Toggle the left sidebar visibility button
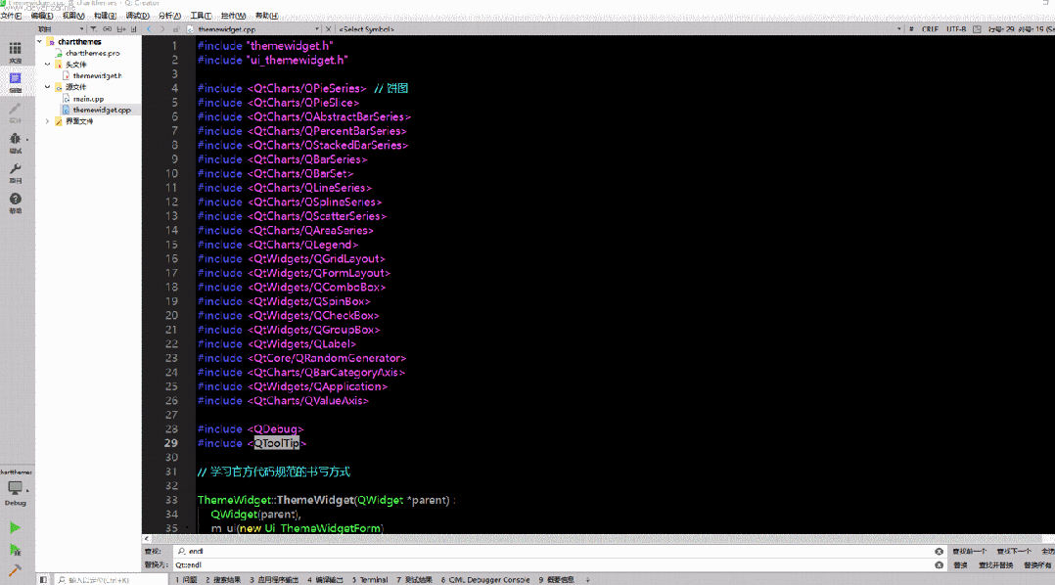Image resolution: width=1055 pixels, height=585 pixels. click(x=43, y=580)
